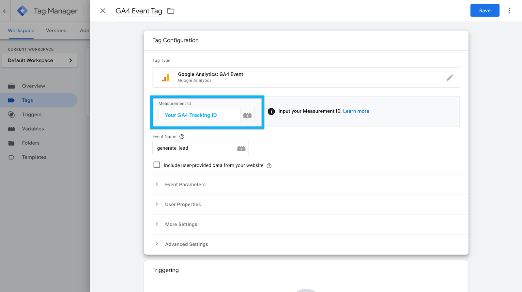Open the three-dot more options menu
522x292 pixels.
509,11
